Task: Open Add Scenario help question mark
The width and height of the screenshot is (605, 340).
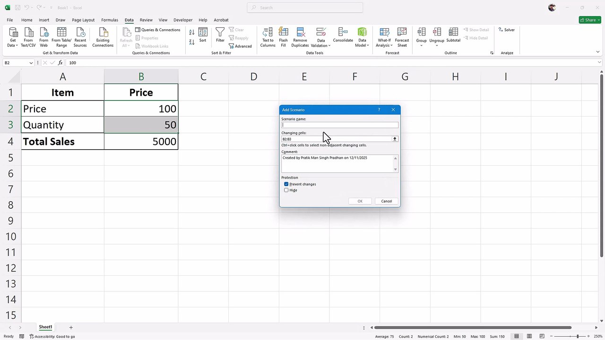Action: click(379, 110)
